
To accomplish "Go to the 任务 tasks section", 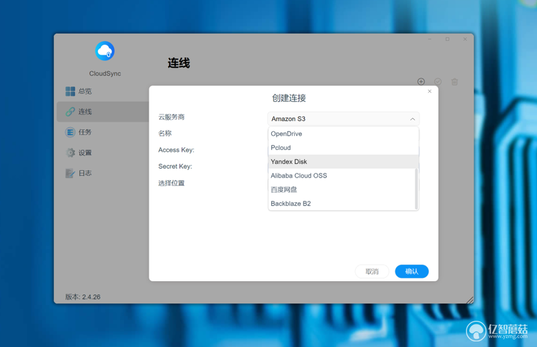I will pos(103,133).
